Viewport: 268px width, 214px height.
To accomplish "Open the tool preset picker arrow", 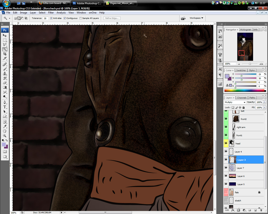I will click(x=10, y=18).
